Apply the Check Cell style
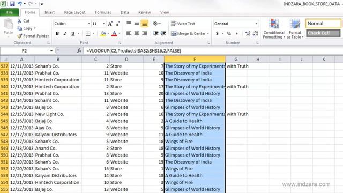The width and height of the screenshot is (343, 193). [x=323, y=33]
